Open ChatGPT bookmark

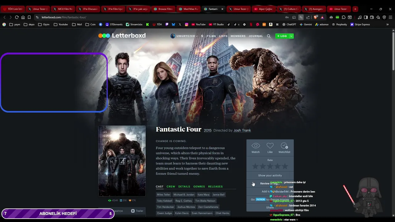pos(289,24)
